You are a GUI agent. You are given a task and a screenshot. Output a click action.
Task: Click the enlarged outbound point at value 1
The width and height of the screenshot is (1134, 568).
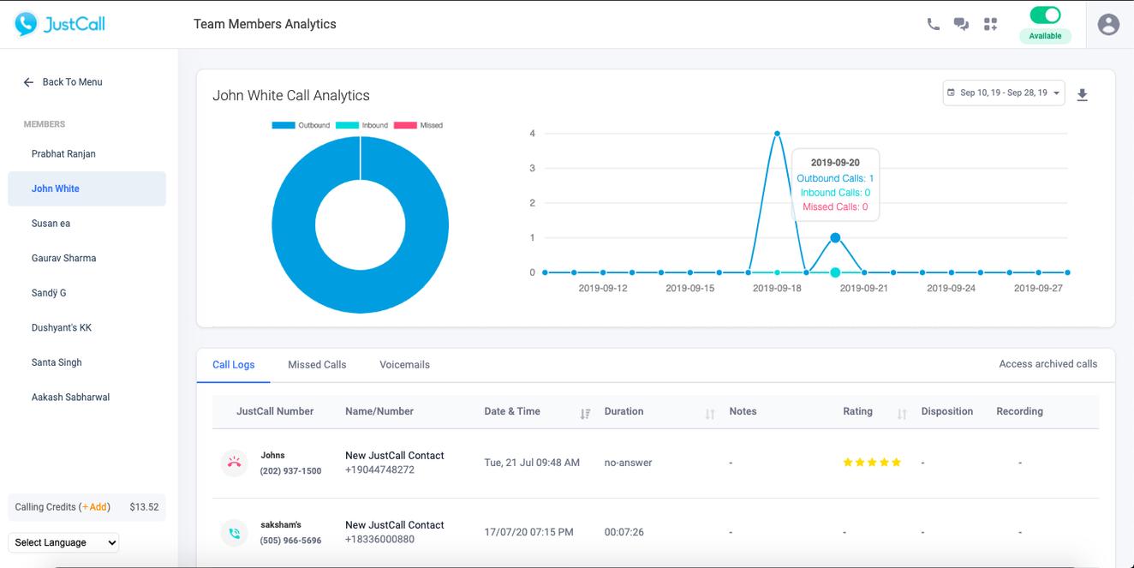tap(835, 237)
